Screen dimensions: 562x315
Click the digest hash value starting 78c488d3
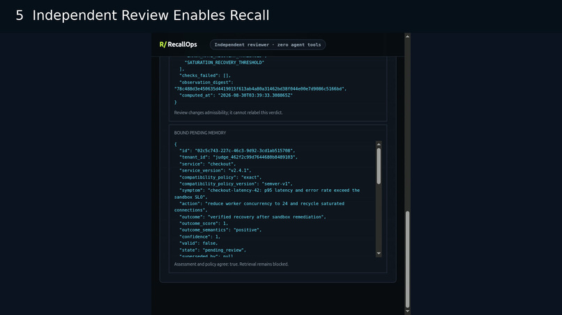click(x=260, y=89)
